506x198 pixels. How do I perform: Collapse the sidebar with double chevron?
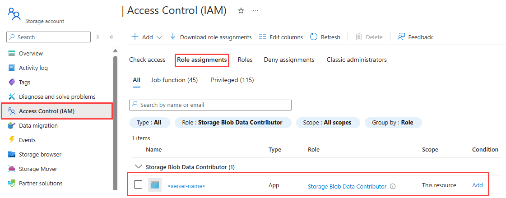click(x=111, y=37)
